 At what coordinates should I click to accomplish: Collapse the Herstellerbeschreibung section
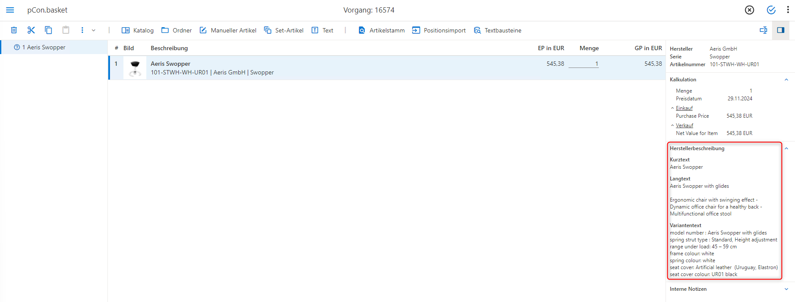pos(786,148)
